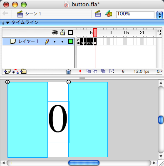Click the Insert Layer icon

pos(7,72)
